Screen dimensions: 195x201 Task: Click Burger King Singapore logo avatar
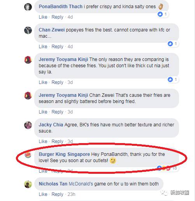point(28,155)
